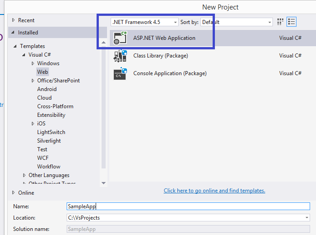316x235 pixels.
Task: Expand the Recent section
Action: [x=14, y=20]
